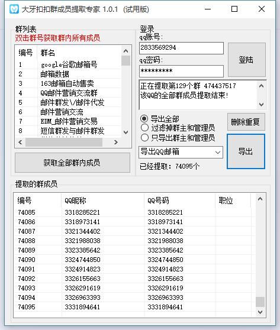Select the 导出全部 radio option
Image resolution: width=280 pixels, height=330 pixels.
160,119
